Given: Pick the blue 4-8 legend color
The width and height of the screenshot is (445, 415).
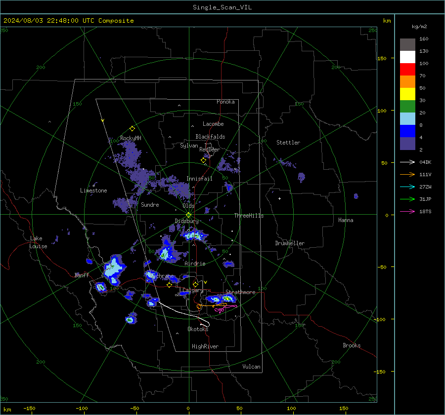Looking at the screenshot, I should tap(407, 131).
